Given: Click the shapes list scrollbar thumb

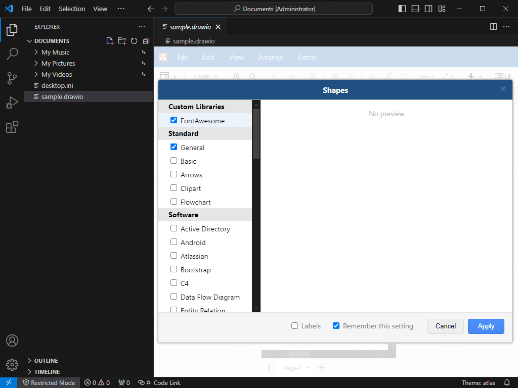Looking at the screenshot, I should coord(256,133).
